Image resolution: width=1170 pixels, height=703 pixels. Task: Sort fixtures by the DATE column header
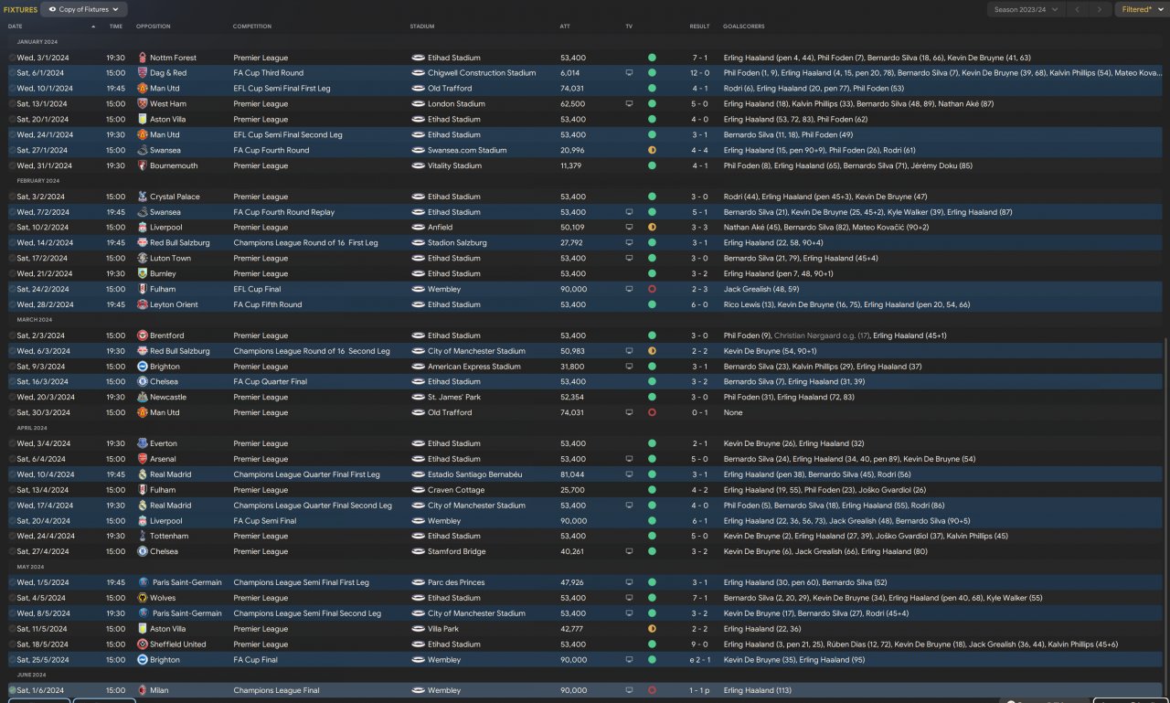[16, 27]
